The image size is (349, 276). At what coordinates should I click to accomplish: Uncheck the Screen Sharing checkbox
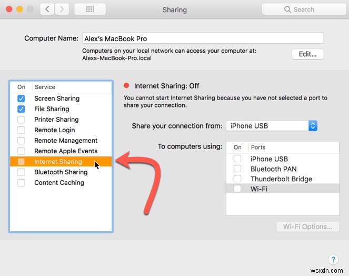point(21,98)
